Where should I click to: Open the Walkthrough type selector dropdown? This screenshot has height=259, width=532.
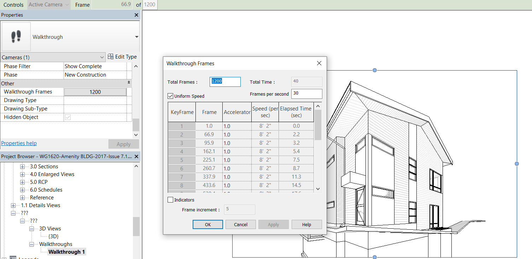136,37
